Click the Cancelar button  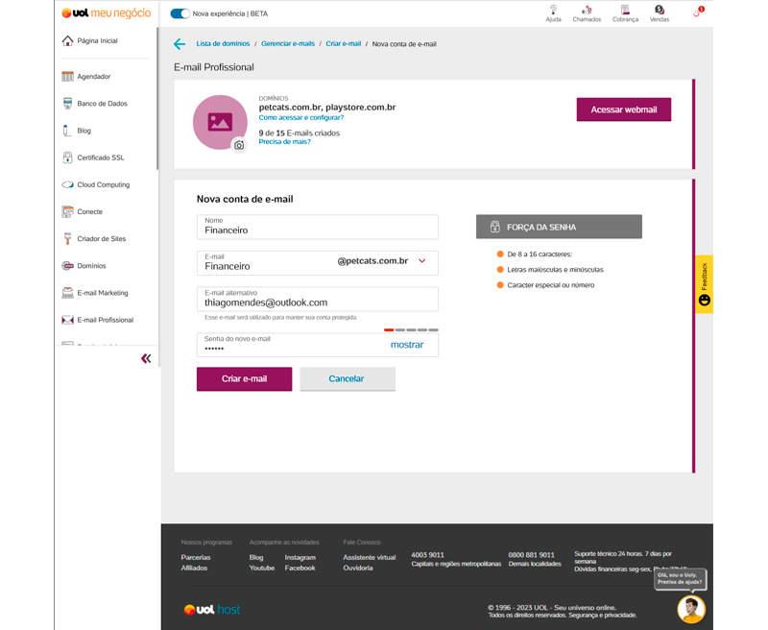pos(348,378)
